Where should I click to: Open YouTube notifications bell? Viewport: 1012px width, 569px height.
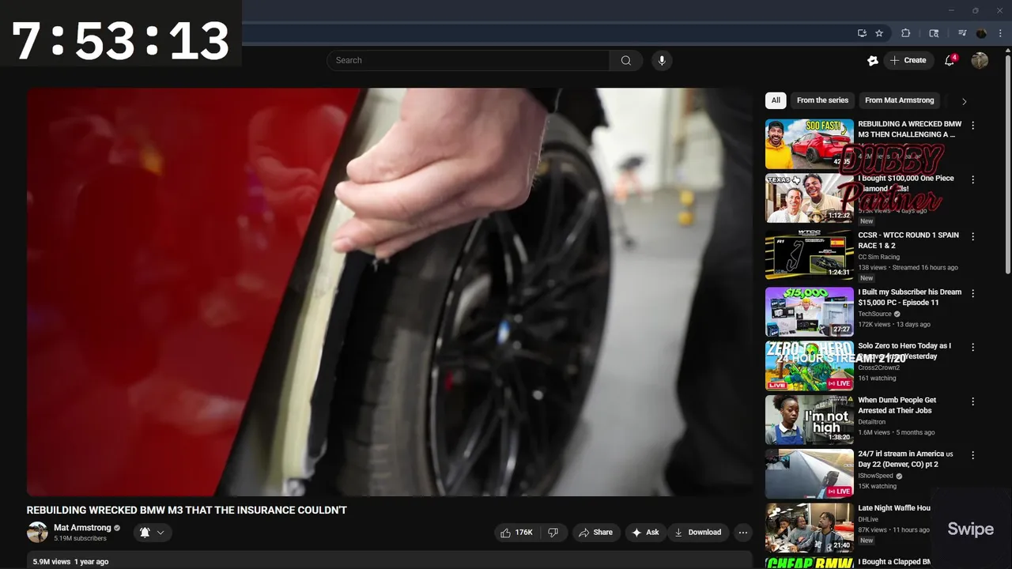pos(950,60)
